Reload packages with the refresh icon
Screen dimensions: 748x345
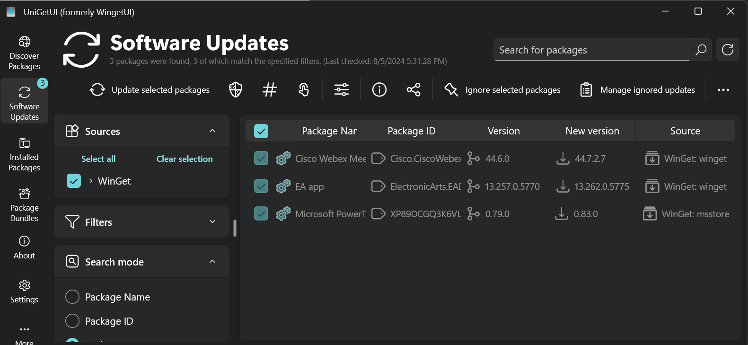pos(728,50)
